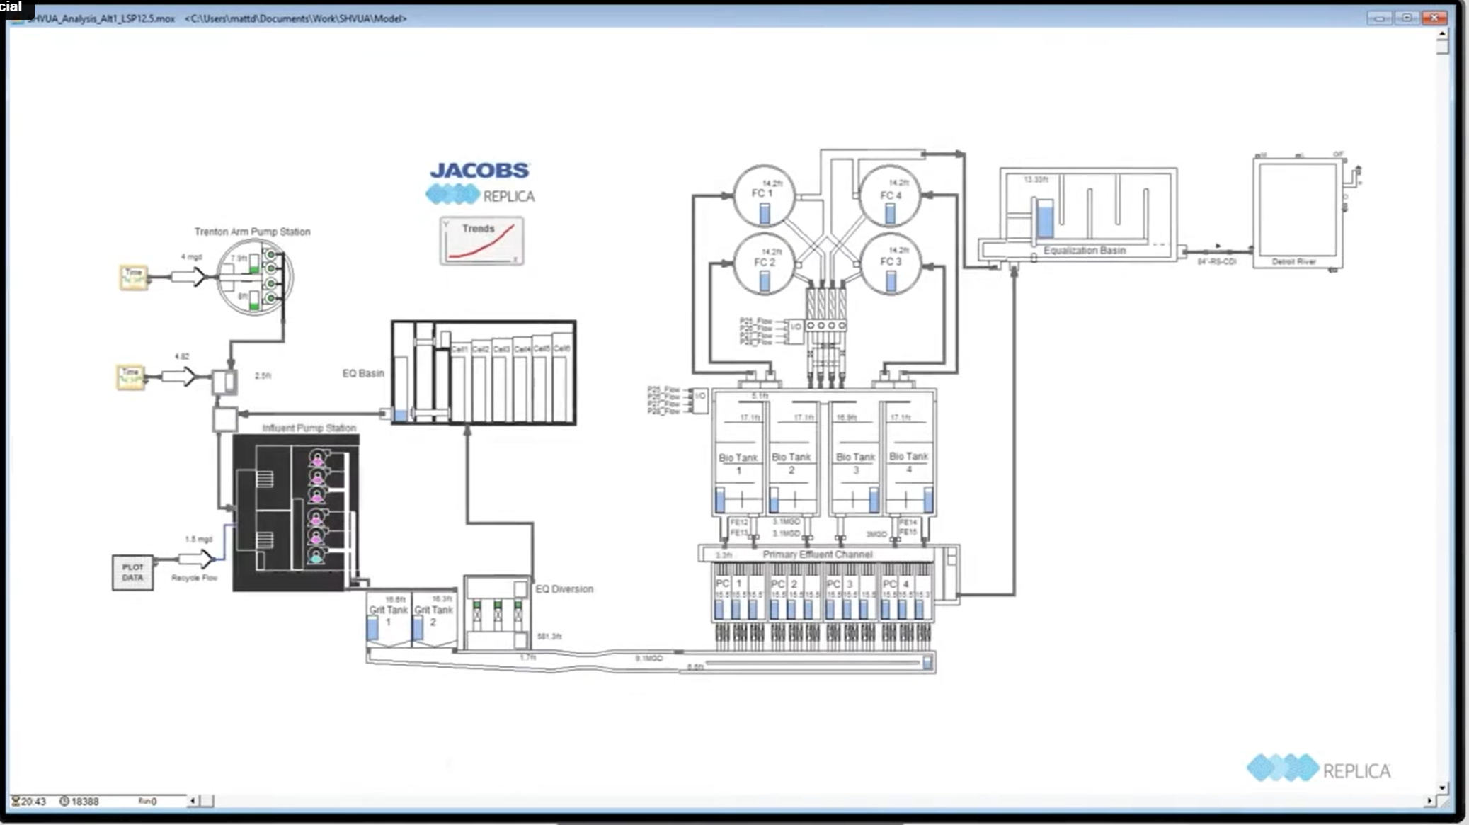Select the FC 3 clarifier icon
Screen dimensions: 1469x825
(890, 263)
